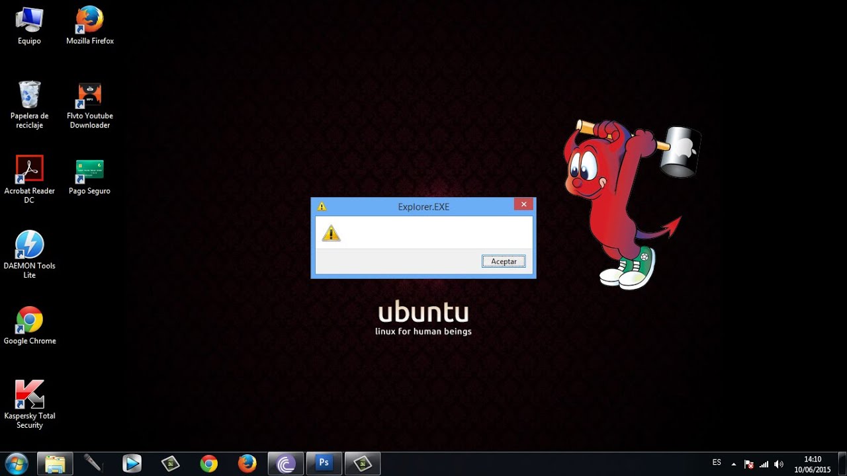Switch to Photoshop in the taskbar
Viewport: 847px width, 476px height.
pyautogui.click(x=324, y=463)
